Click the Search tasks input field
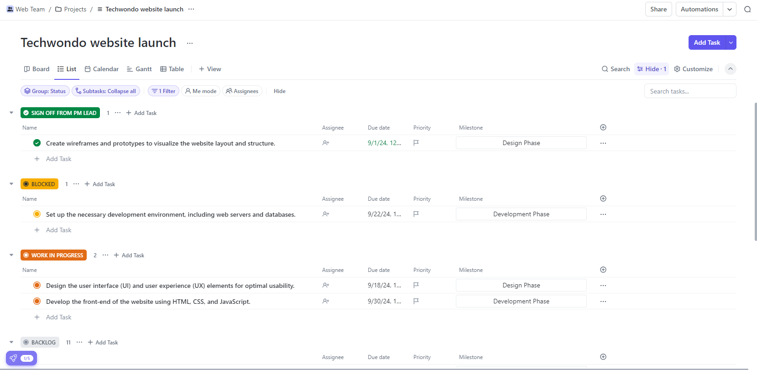 pyautogui.click(x=690, y=91)
